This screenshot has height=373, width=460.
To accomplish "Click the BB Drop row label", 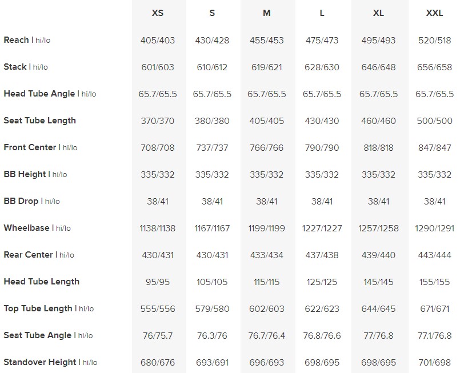I will tap(21, 201).
